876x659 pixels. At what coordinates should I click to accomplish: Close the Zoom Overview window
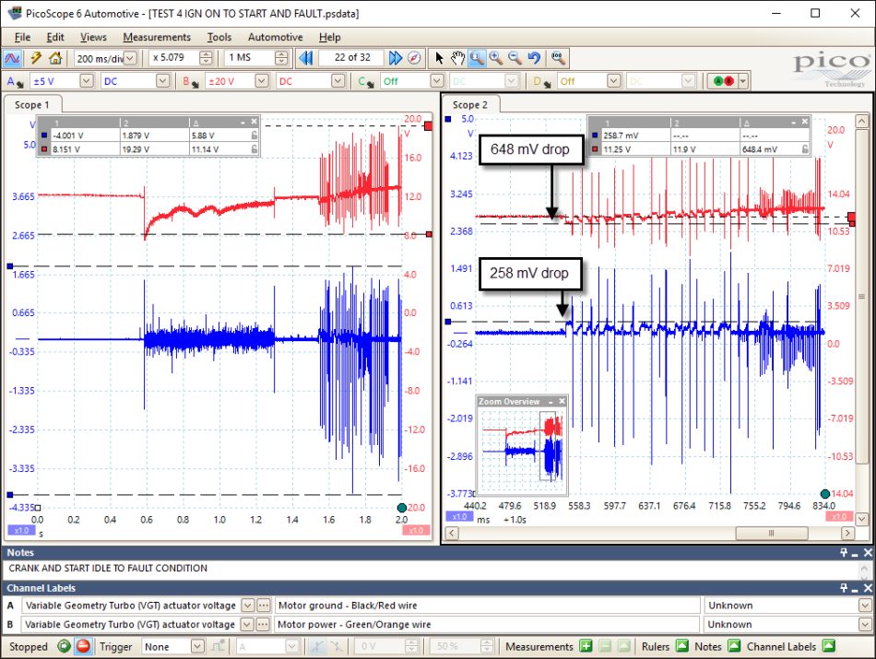pos(562,402)
